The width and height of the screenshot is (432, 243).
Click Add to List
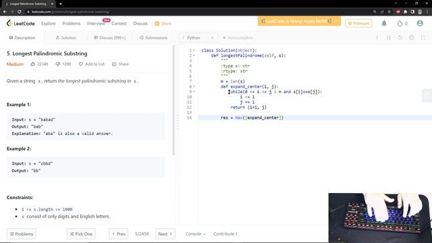click(x=92, y=64)
